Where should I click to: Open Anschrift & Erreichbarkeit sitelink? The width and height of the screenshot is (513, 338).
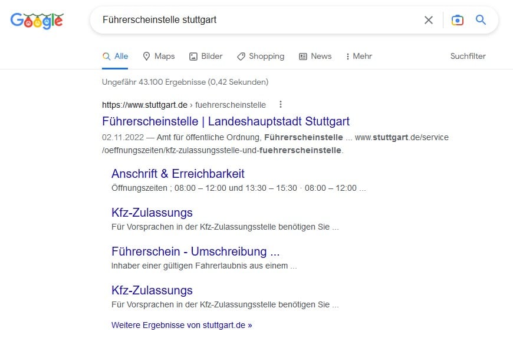point(177,174)
